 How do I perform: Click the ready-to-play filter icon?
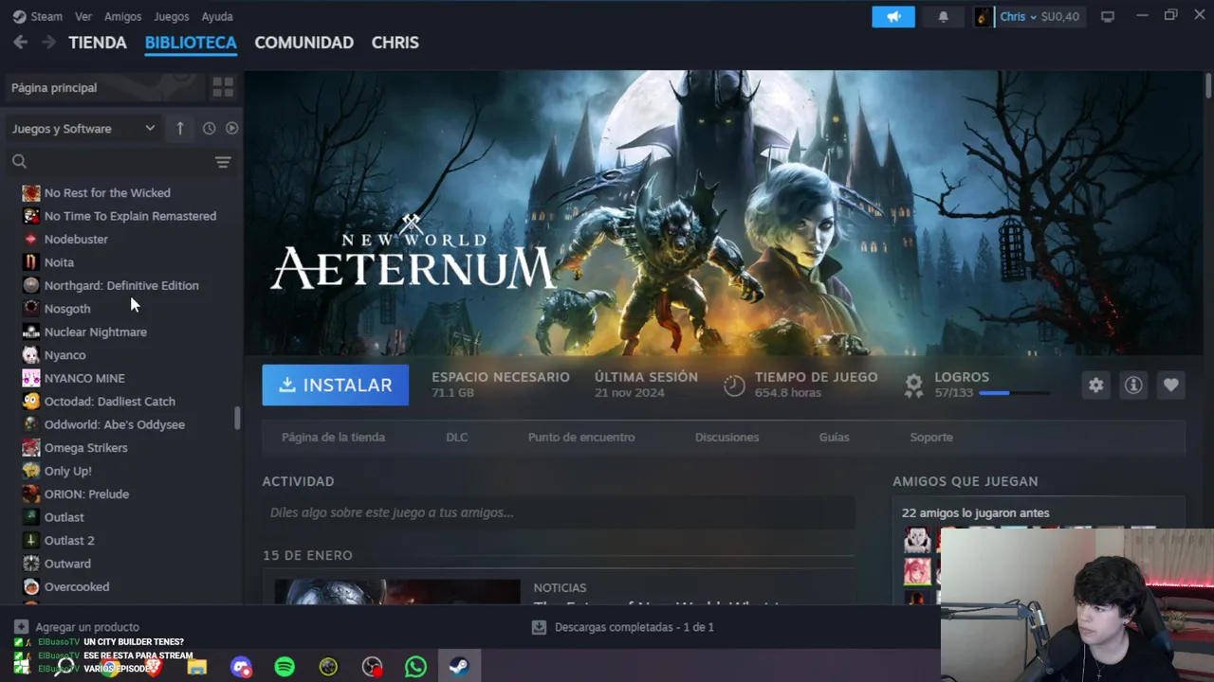pos(231,128)
